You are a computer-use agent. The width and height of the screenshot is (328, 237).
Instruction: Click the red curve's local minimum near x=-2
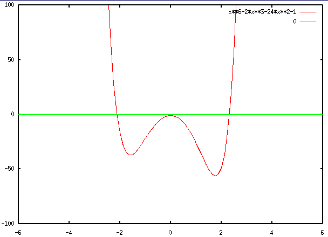pos(131,155)
